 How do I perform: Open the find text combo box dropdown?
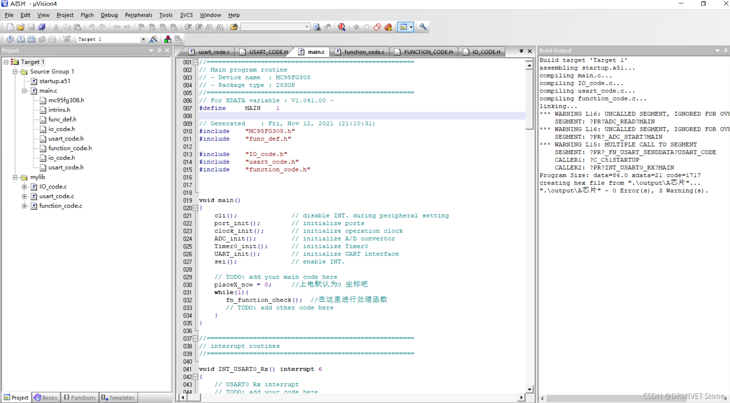click(307, 27)
